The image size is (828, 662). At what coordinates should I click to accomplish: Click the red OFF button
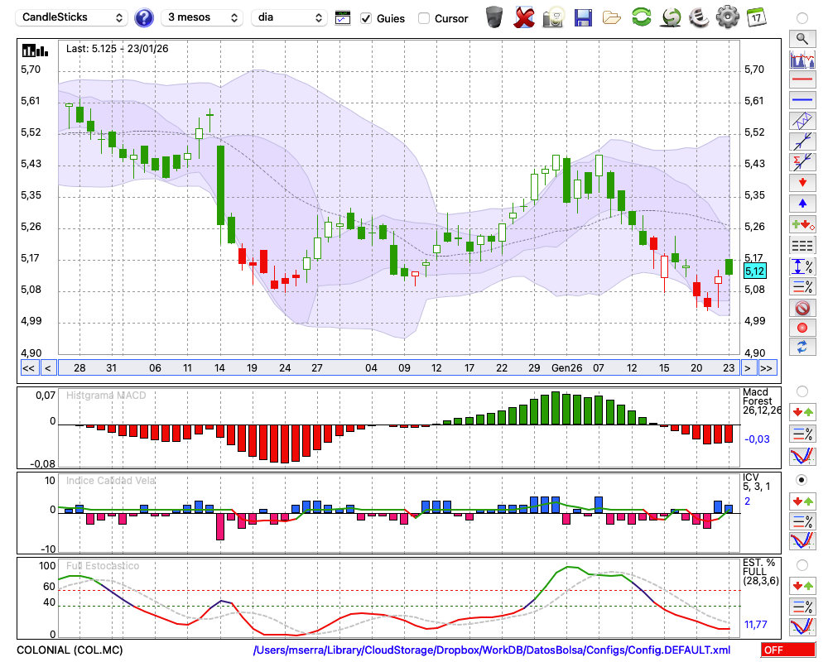tap(787, 650)
